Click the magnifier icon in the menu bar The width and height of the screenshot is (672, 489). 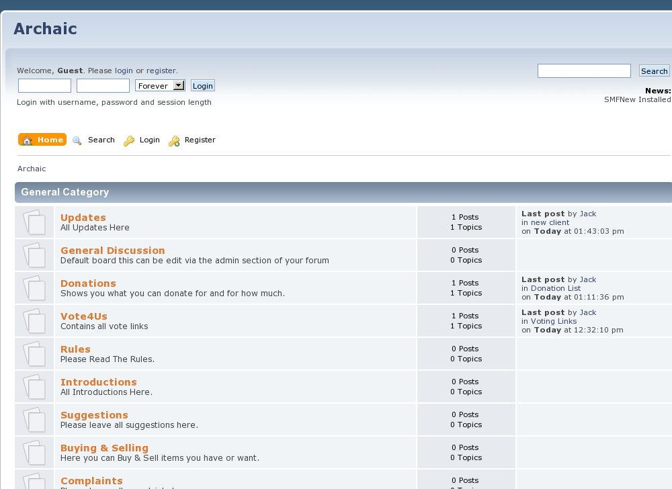coord(77,140)
